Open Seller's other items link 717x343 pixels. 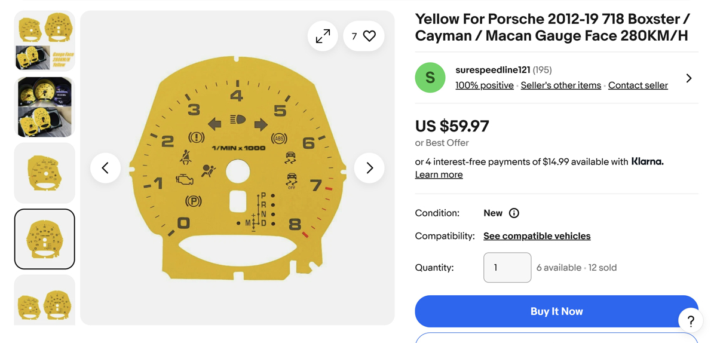[x=560, y=85]
